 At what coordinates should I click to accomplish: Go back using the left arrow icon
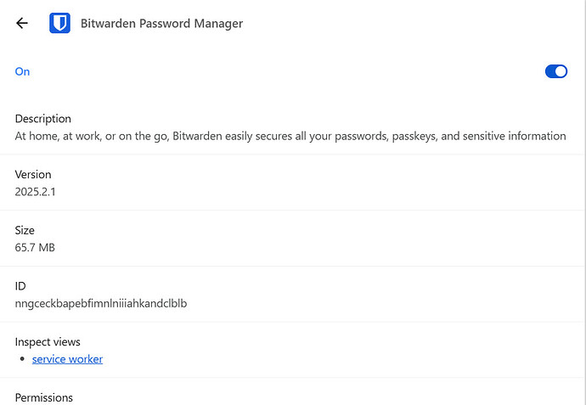[22, 23]
